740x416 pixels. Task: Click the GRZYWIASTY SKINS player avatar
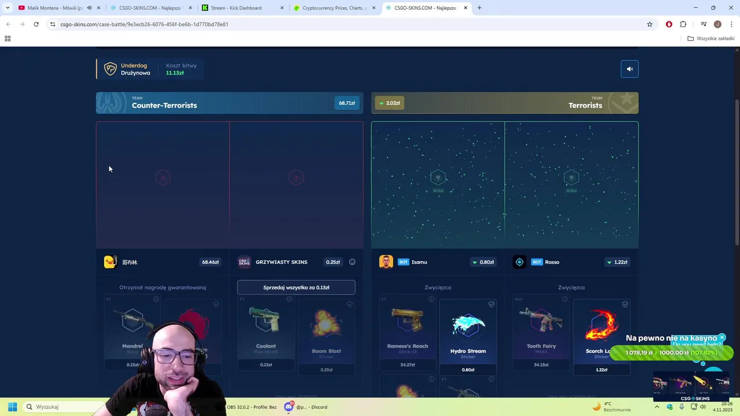pyautogui.click(x=244, y=262)
